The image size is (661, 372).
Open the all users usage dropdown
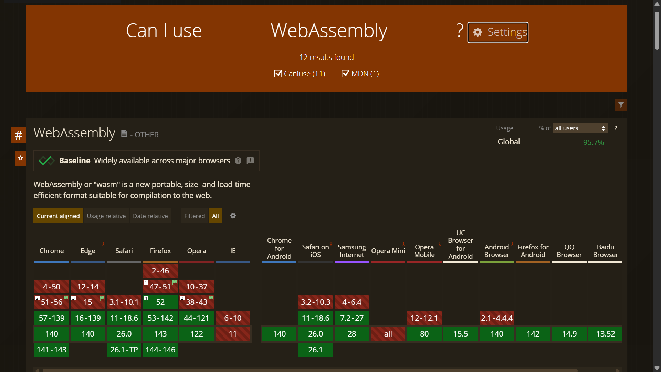tap(580, 128)
